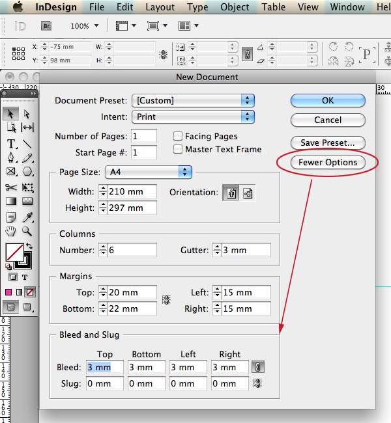Click Fewer Options button
This screenshot has width=391, height=423.
tap(328, 163)
